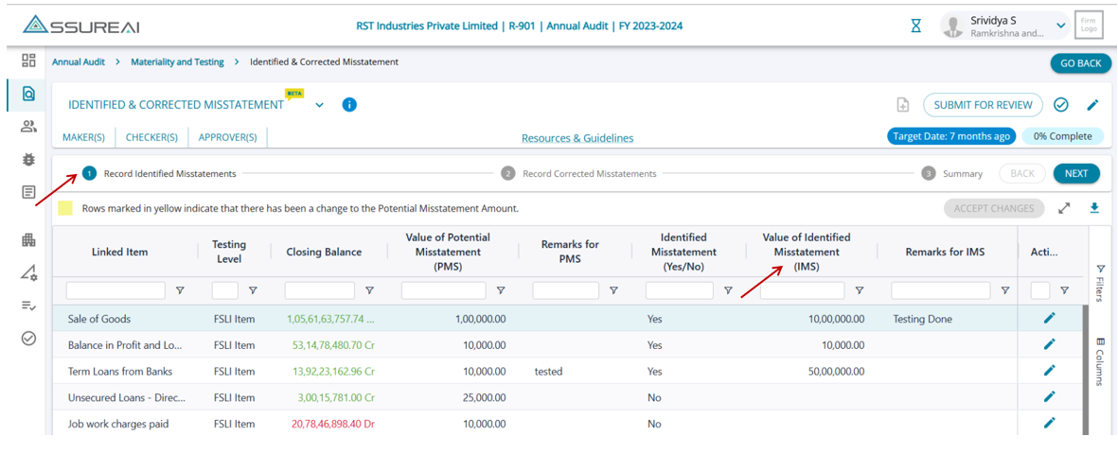Click the download icon above the table
Image resolution: width=1118 pixels, height=454 pixels.
(1094, 208)
